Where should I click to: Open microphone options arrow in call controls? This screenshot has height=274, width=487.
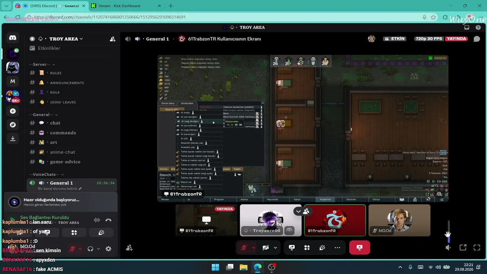pyautogui.click(x=253, y=248)
